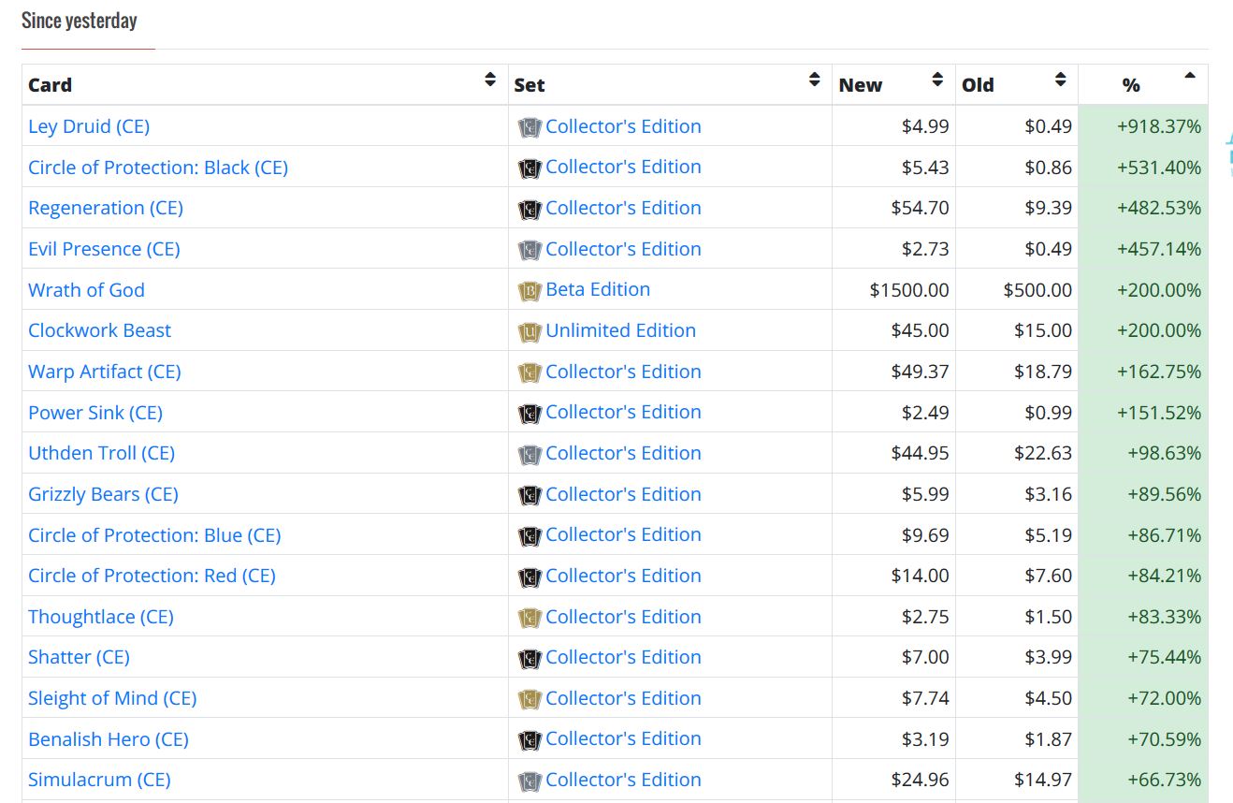The height and width of the screenshot is (803, 1233).
Task: Open Circle of Protection: Black (CE) link
Action: [158, 168]
